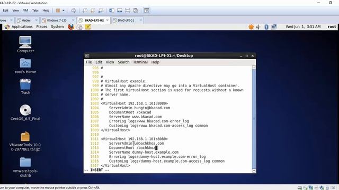
Task: Click the send Ctrl+Alt+Del toolbar icon
Action: [x=74, y=11]
